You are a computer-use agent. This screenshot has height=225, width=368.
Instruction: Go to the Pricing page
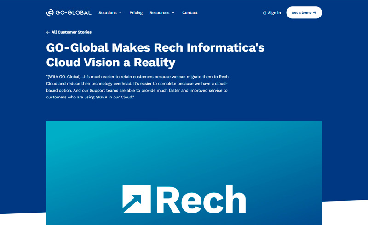[136, 13]
